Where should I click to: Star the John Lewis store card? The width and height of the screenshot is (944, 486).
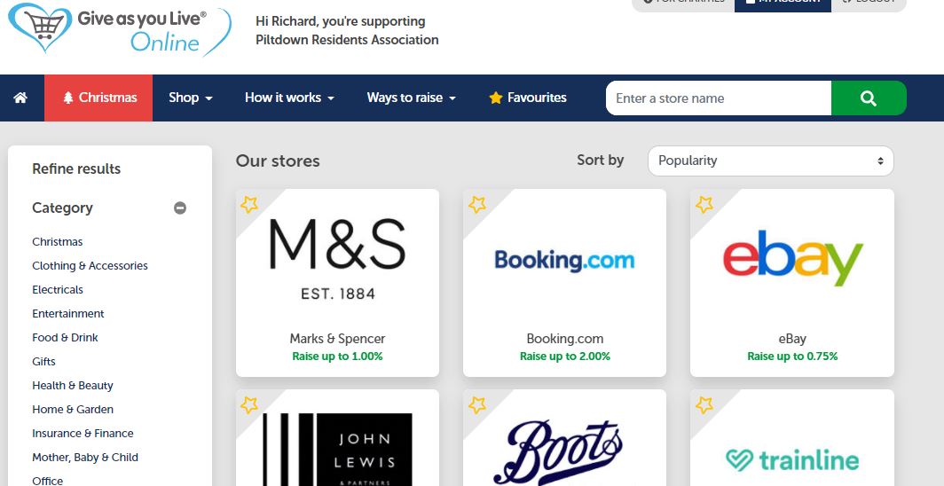(249, 404)
